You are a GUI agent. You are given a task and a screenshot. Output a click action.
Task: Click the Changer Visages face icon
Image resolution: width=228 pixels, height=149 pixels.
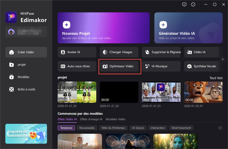coord(105,52)
